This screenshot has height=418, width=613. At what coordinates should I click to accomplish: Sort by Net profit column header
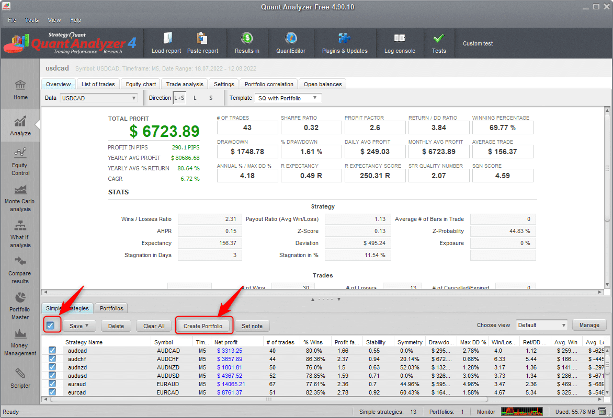point(237,342)
